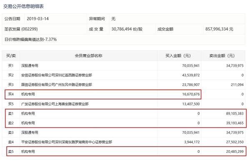Click 广发证券股份有限公司上海康安路证券营业部
The width and height of the screenshot is (250, 162).
tap(55, 104)
